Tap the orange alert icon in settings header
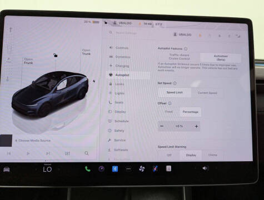This screenshot has width=264, height=200. [200, 35]
